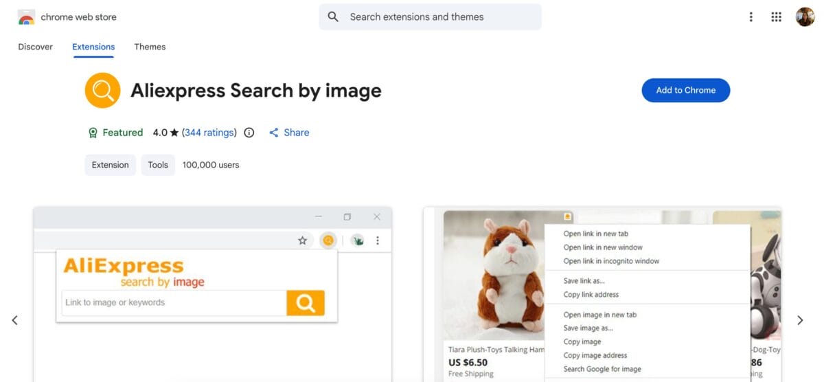Screen dimensions: 824x382
Task: Choose 'Open link in new window' in context menu
Action: click(x=603, y=247)
